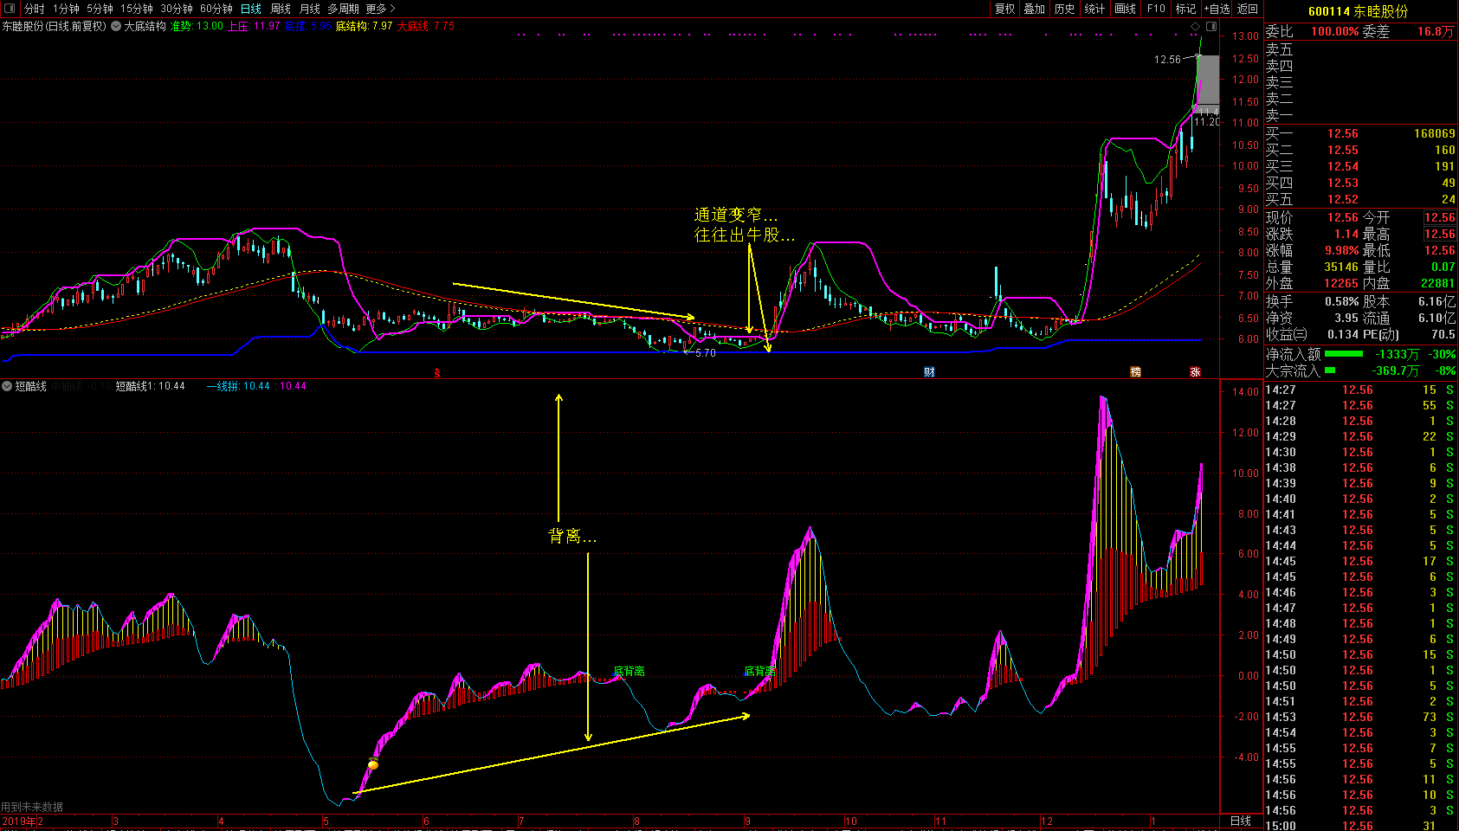Click the 12.56 high price label on chart
This screenshot has height=831, width=1459.
[x=1167, y=60]
